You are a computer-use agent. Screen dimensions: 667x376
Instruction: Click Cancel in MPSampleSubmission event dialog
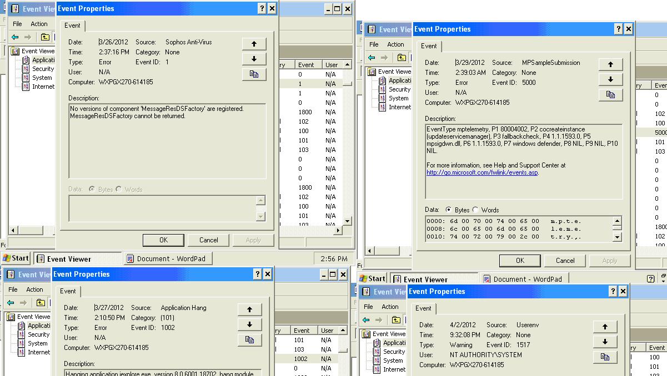565,261
